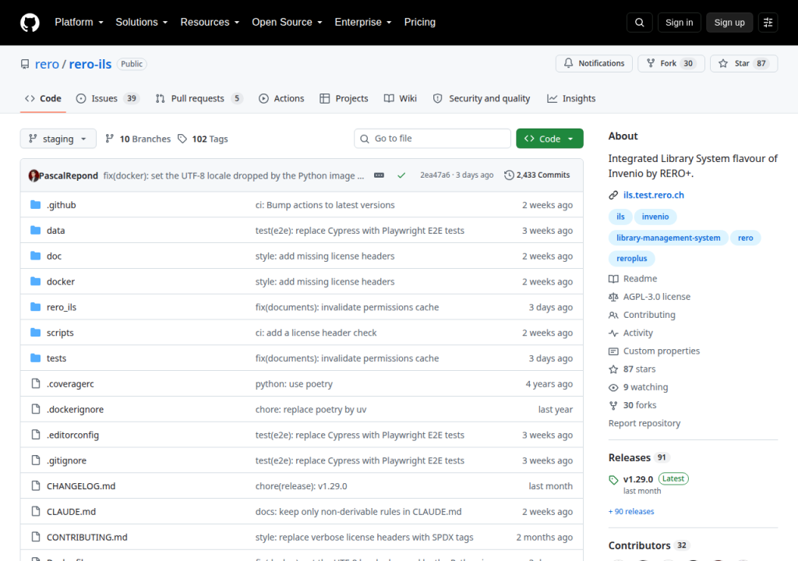This screenshot has width=798, height=561.
Task: Open the staging branch selector dropdown
Action: [x=58, y=139]
